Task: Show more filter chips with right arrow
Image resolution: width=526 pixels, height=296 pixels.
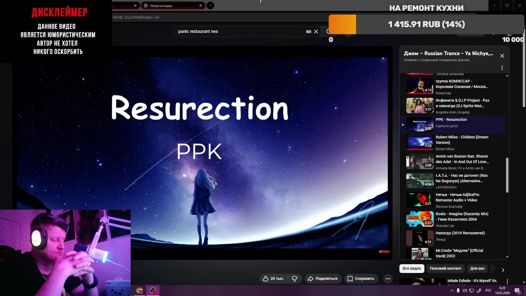Action: (503, 270)
